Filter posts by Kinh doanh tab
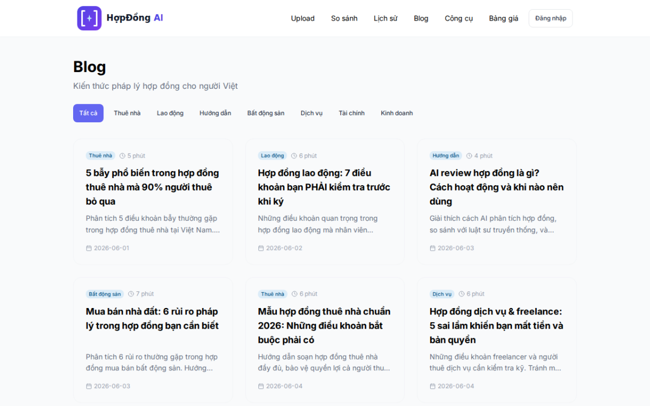Image resolution: width=650 pixels, height=406 pixels. coord(396,113)
